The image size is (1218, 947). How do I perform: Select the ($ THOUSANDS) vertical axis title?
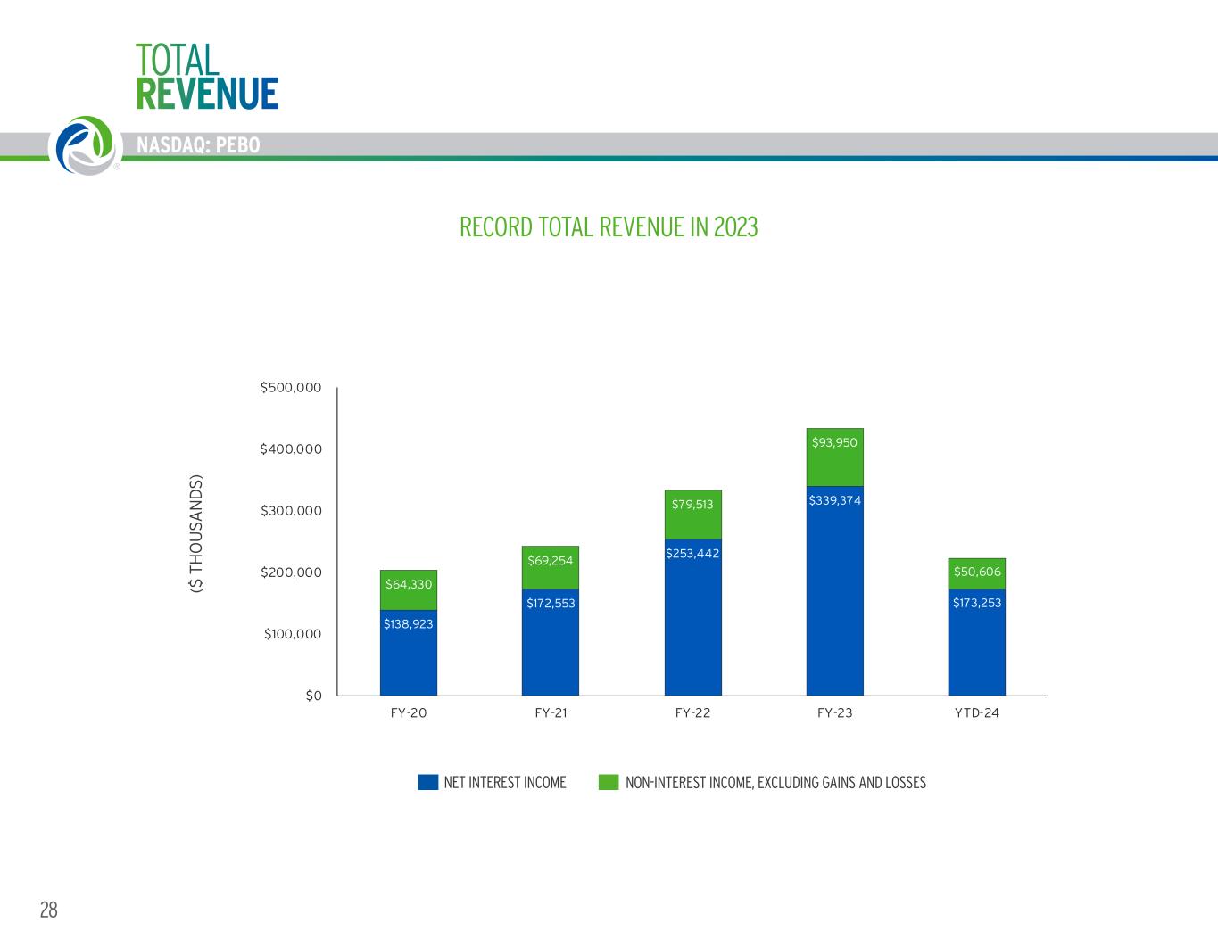click(196, 534)
